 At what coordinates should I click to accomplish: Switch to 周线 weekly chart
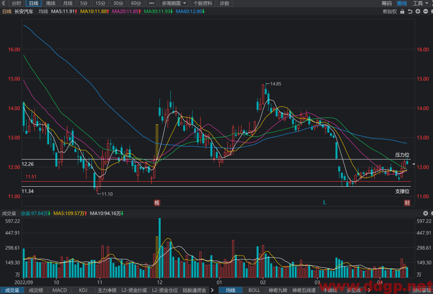pos(51,3)
